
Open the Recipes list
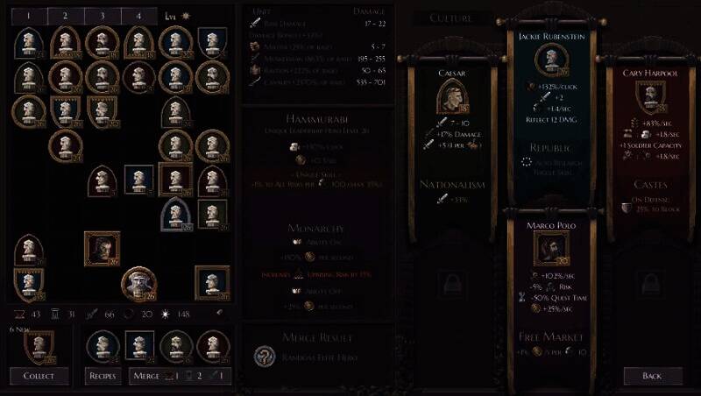[x=103, y=376]
